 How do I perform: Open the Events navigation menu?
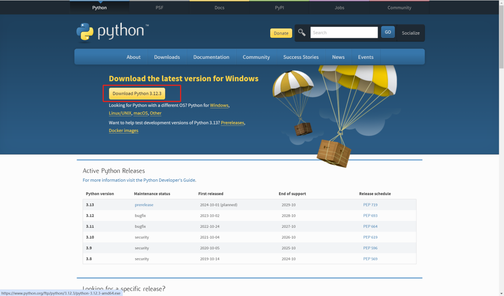(x=366, y=57)
